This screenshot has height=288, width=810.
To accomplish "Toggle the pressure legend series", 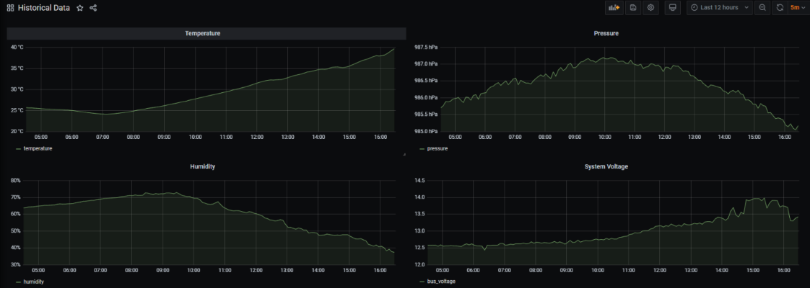I will pos(437,148).
